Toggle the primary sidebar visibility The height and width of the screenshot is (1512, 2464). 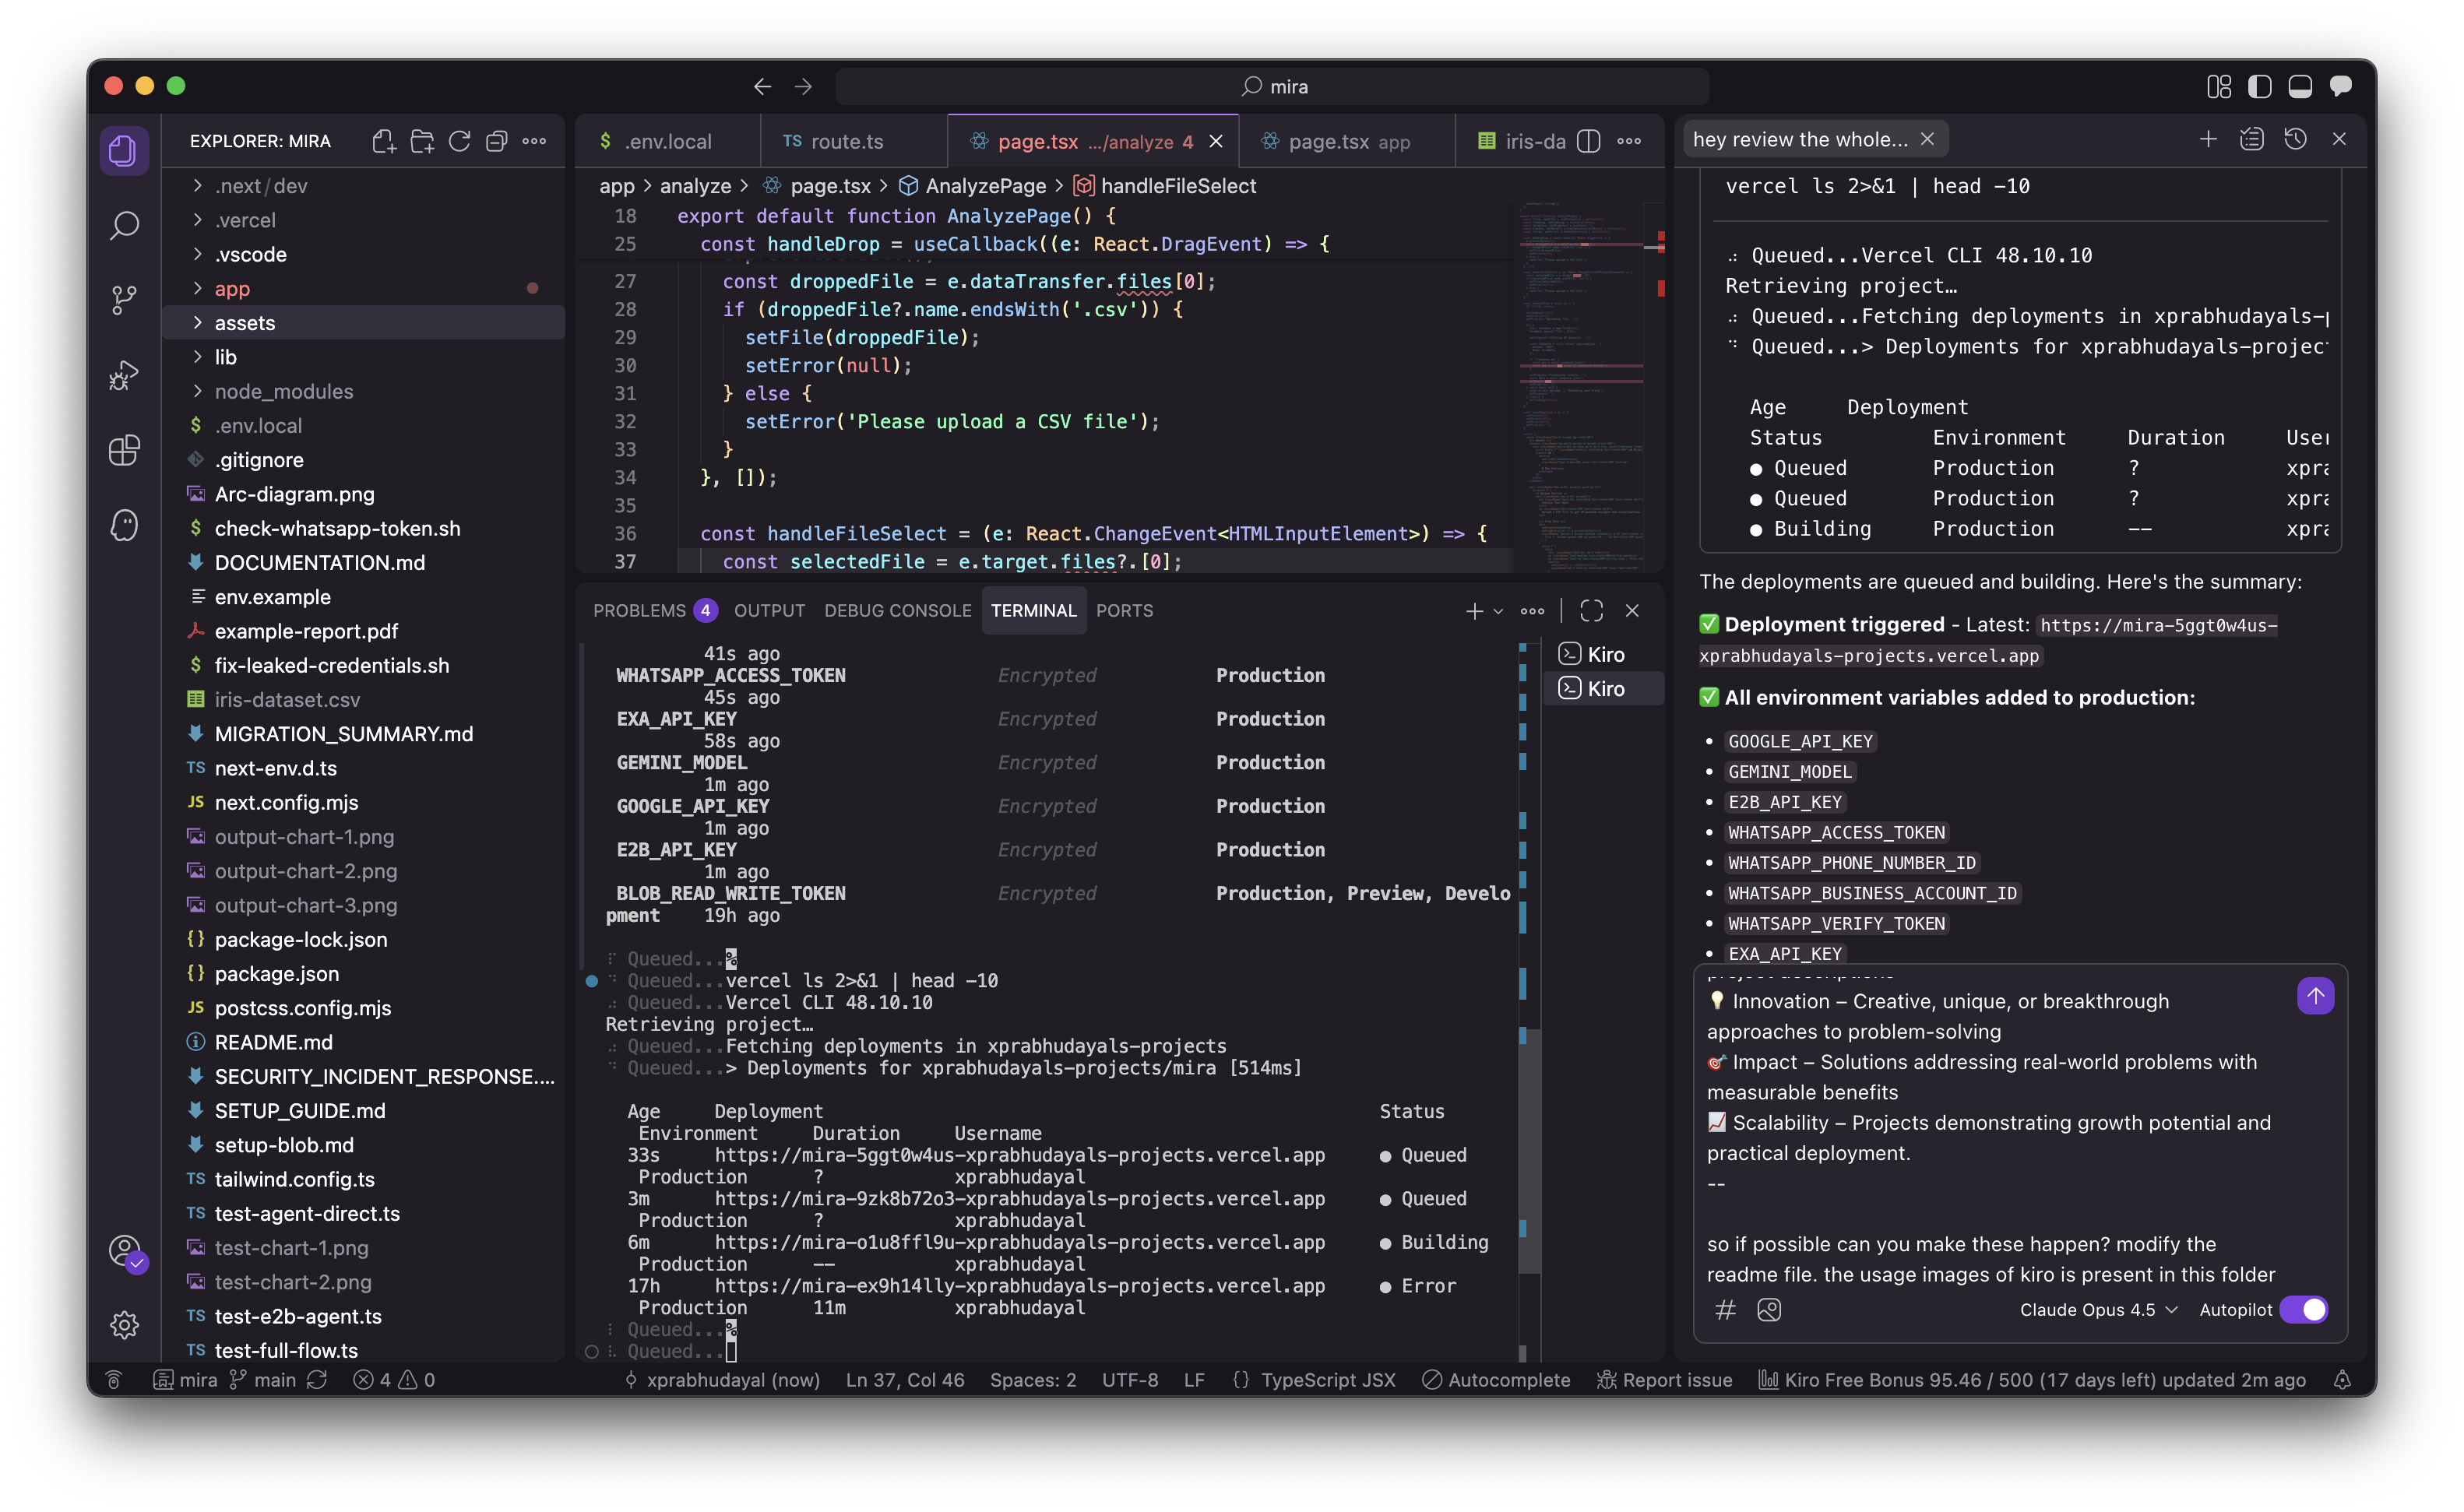2260,87
